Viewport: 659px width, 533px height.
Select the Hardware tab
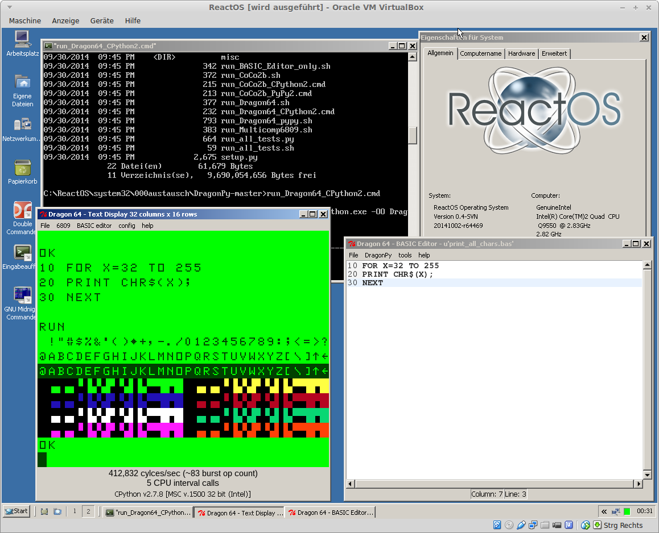tap(521, 54)
